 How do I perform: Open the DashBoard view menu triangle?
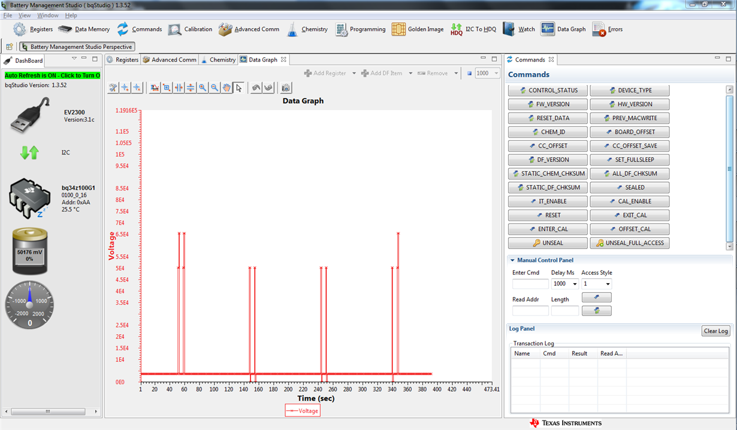tap(74, 59)
